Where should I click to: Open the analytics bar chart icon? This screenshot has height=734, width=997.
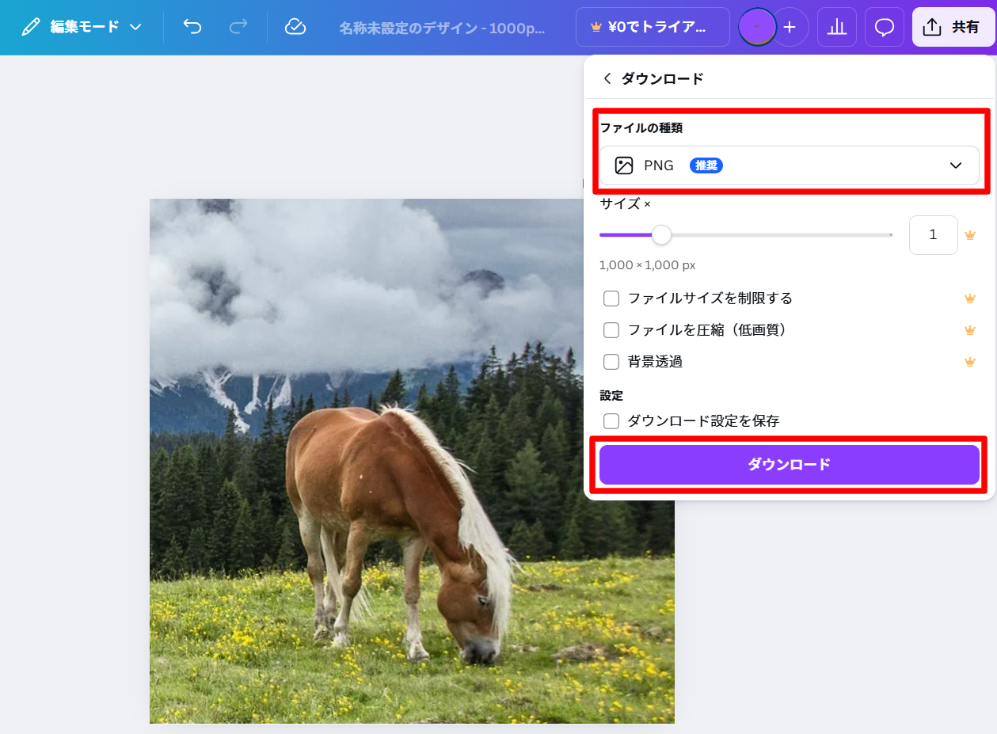(x=836, y=28)
